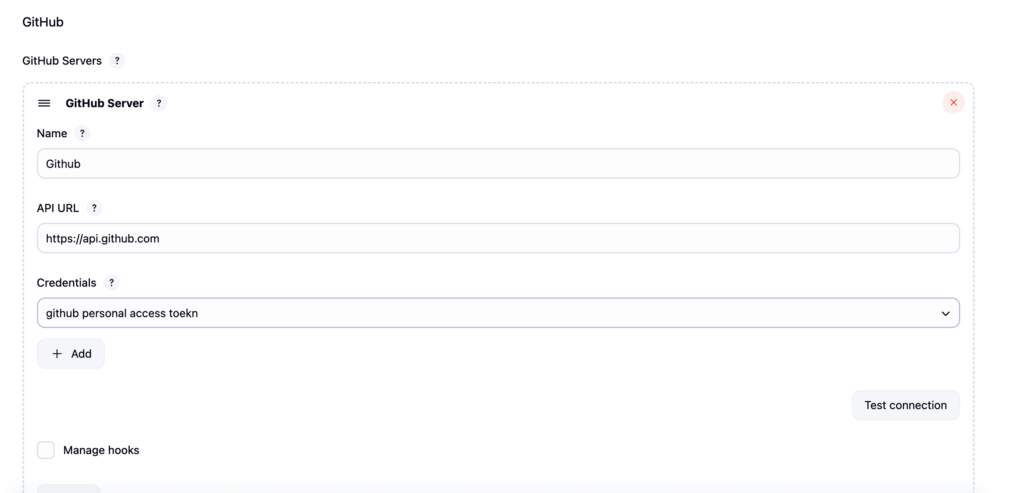Open help for GitHub Servers section
The image size is (1012, 493).
point(118,61)
